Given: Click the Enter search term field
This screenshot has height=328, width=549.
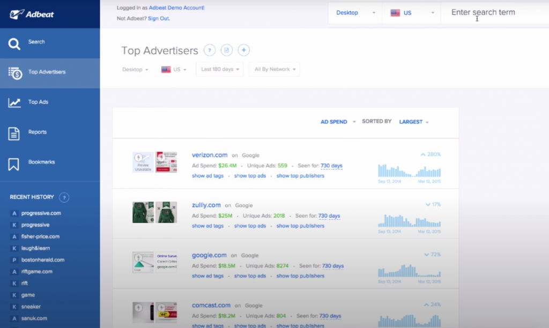Looking at the screenshot, I should click(495, 13).
